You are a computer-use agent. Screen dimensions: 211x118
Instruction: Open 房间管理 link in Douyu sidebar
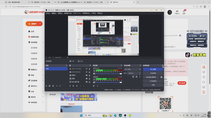34,48
